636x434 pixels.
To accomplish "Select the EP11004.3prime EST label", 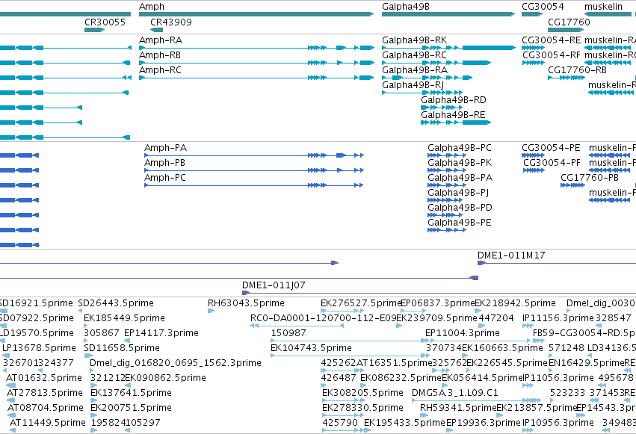I will [463, 333].
